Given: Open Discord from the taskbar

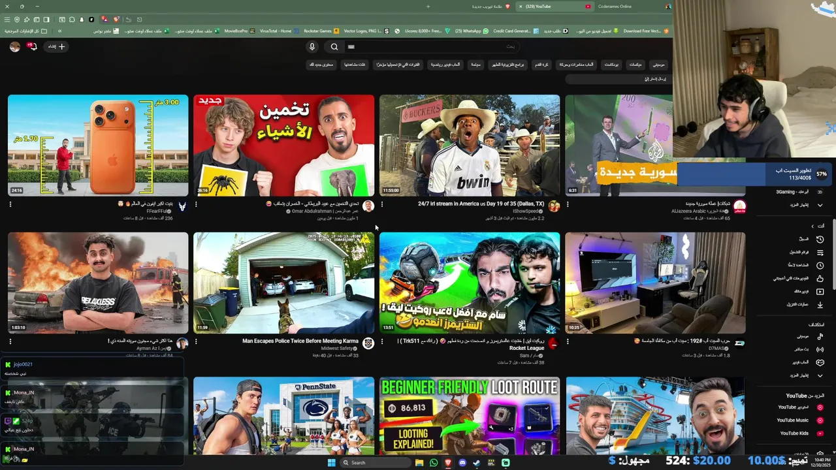Looking at the screenshot, I should [462, 463].
